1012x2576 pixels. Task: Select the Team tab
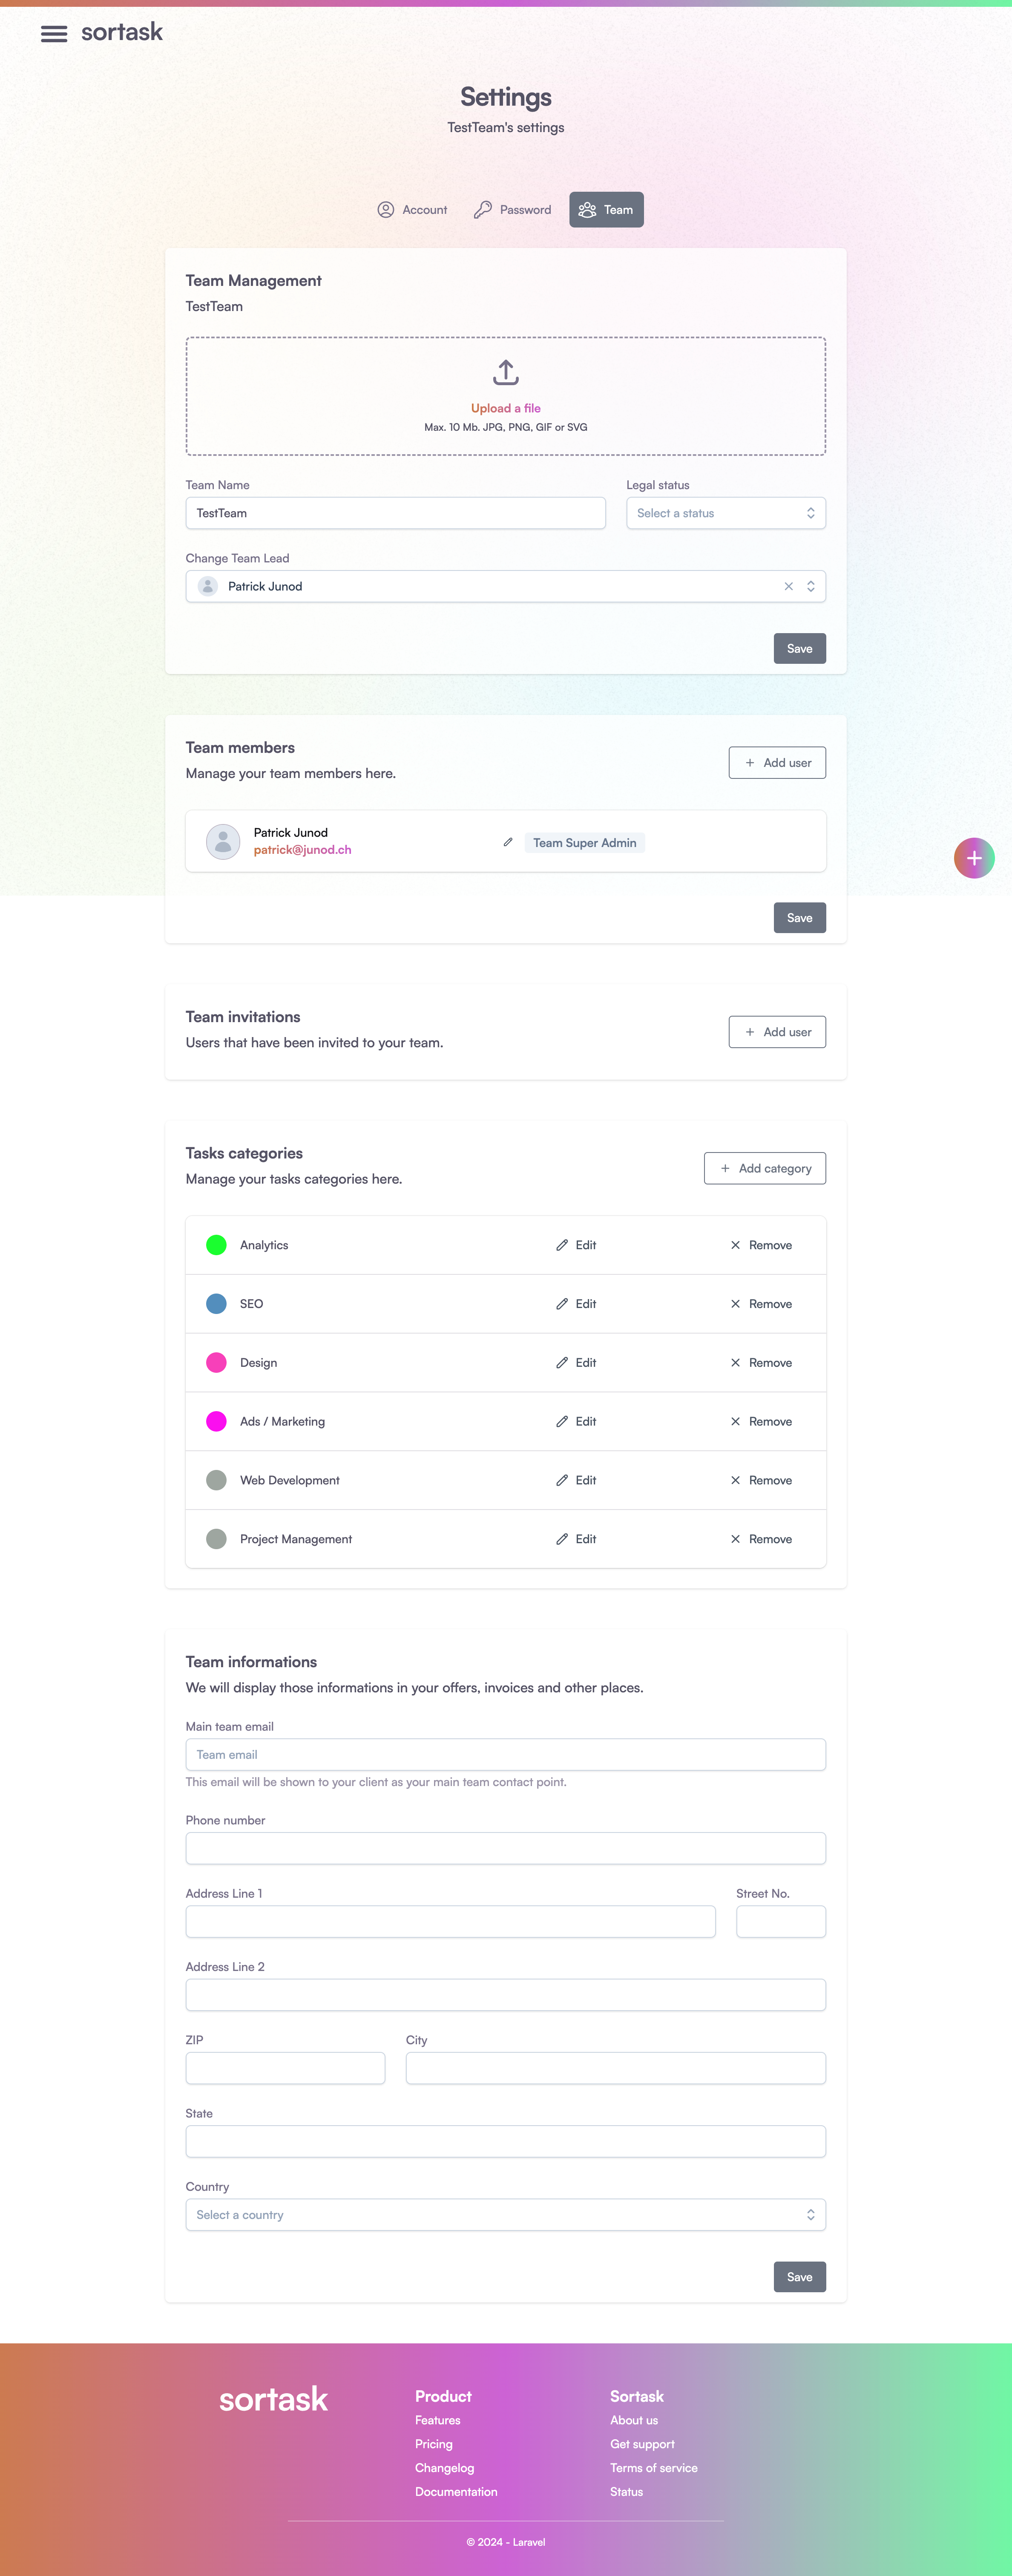coord(606,210)
